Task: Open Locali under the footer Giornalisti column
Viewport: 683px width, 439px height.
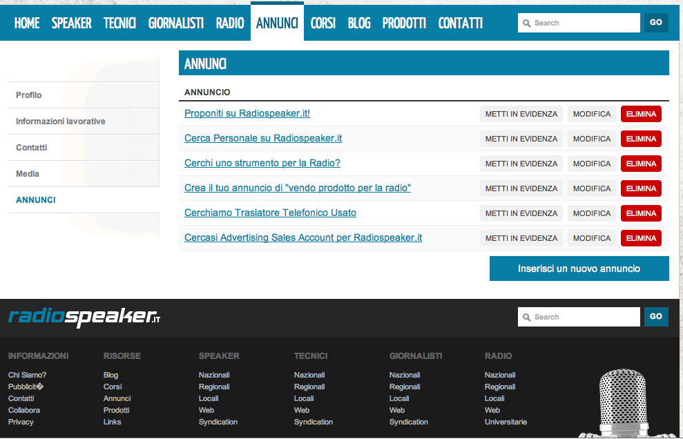Action: point(399,398)
